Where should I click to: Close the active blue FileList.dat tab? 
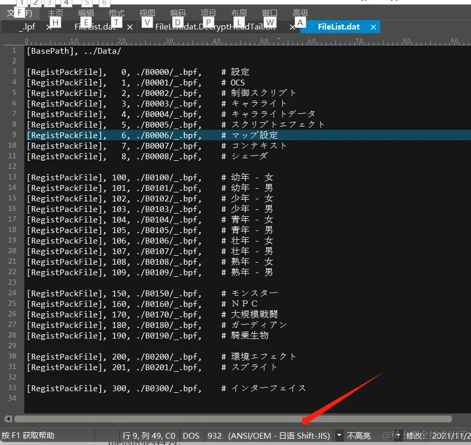point(373,27)
